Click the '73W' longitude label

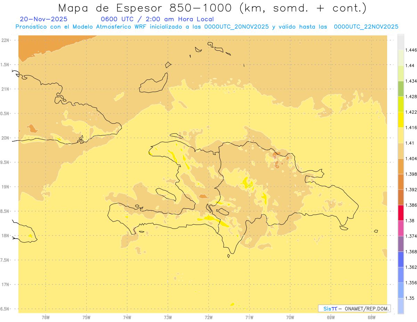click(168, 317)
